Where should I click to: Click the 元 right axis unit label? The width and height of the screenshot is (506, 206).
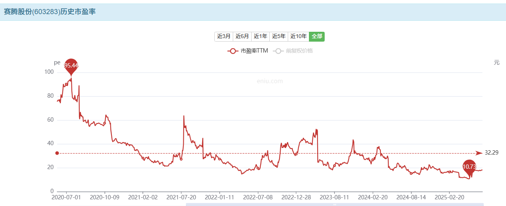tap(497, 62)
